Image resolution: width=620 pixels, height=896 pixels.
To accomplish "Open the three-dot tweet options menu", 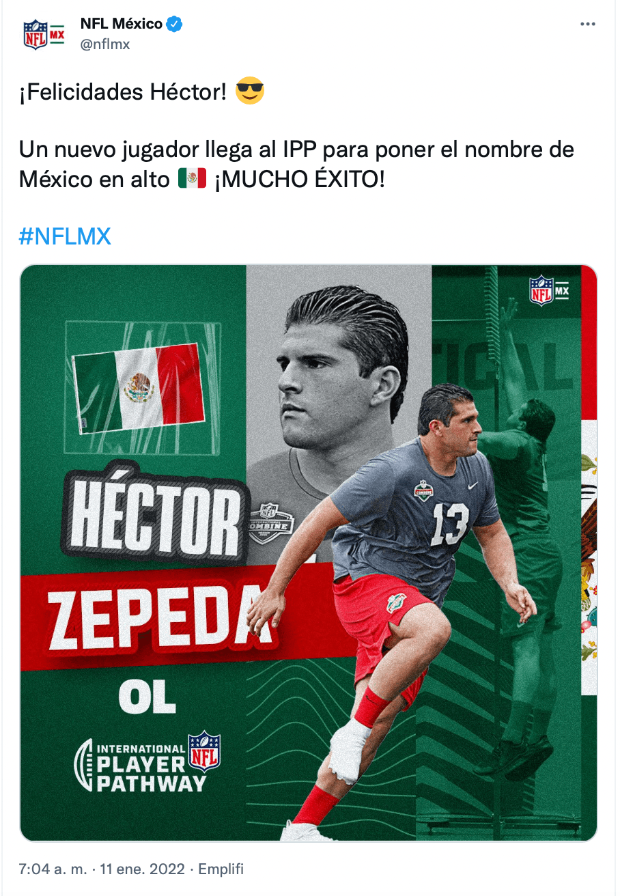I will click(x=588, y=24).
